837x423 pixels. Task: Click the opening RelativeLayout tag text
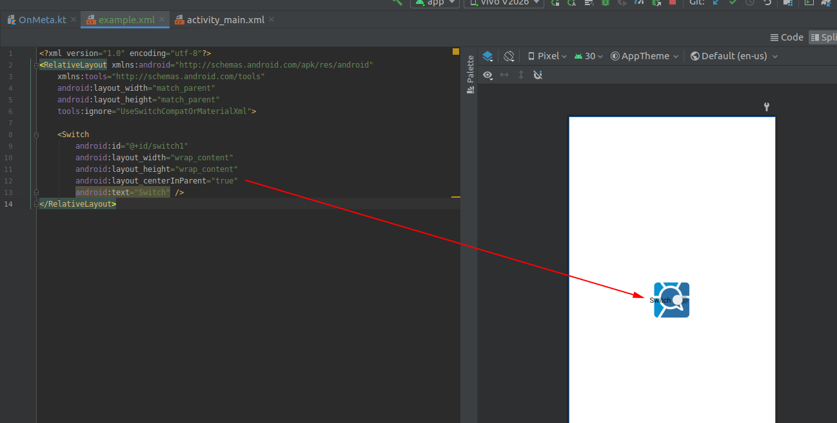tap(74, 65)
